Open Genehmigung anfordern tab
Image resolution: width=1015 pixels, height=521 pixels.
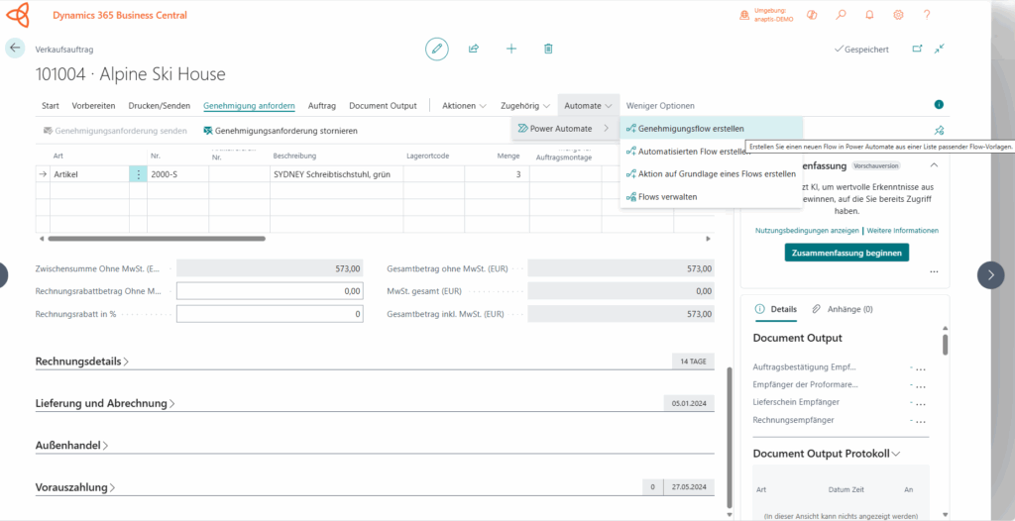[x=249, y=106]
